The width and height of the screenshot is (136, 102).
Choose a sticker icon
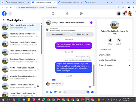[55, 92]
